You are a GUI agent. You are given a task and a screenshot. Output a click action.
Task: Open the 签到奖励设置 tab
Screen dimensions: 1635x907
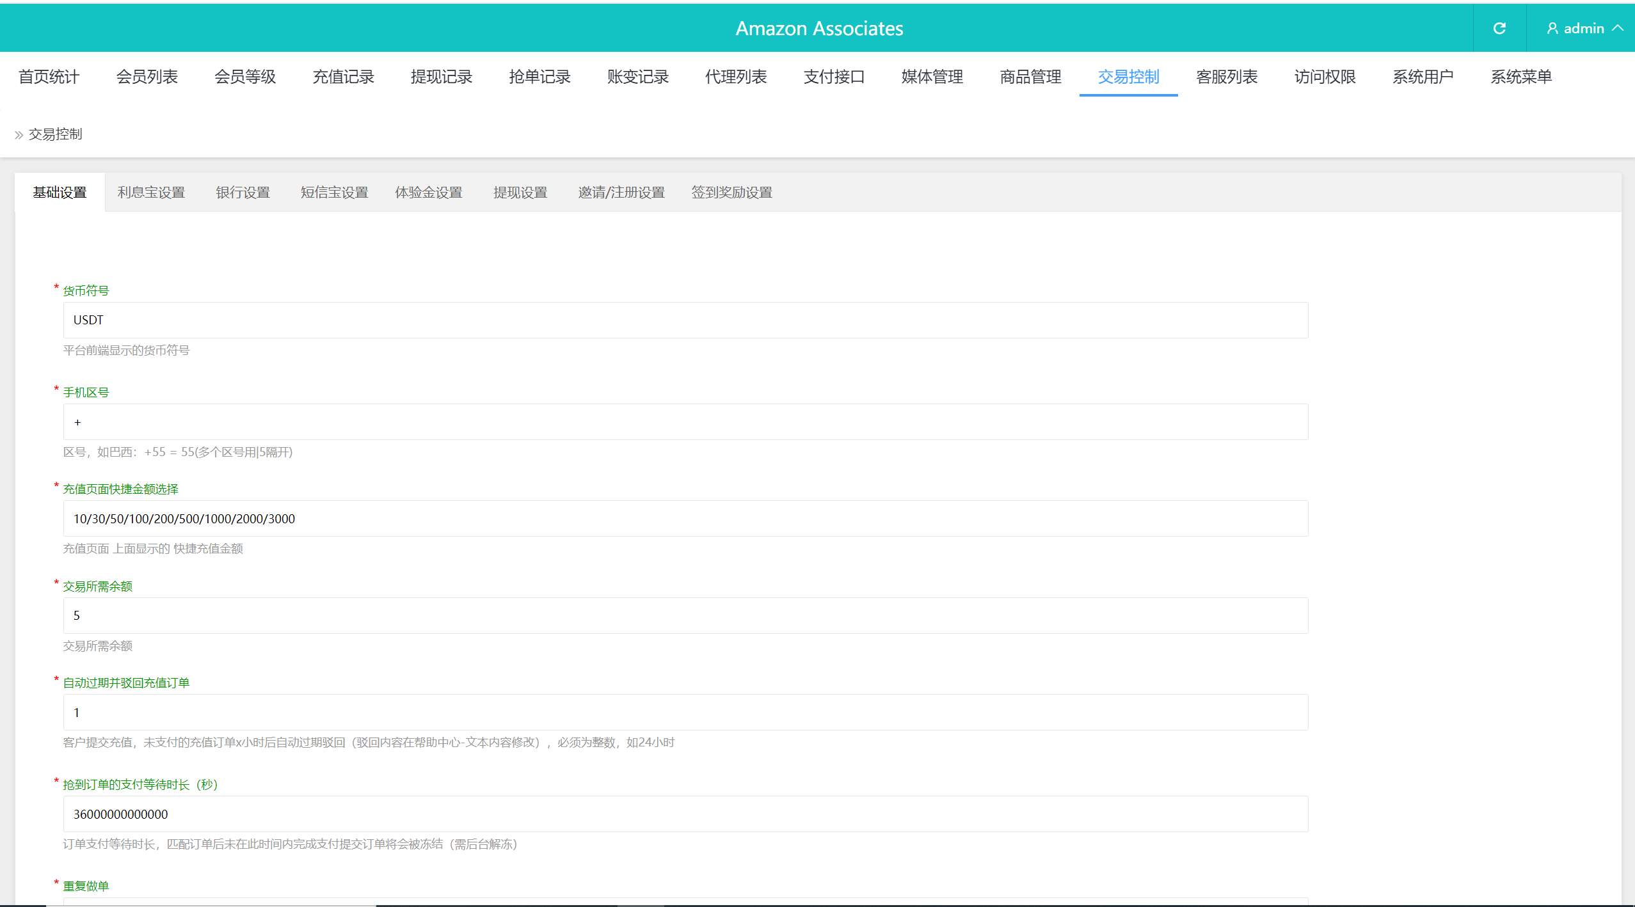pos(731,193)
